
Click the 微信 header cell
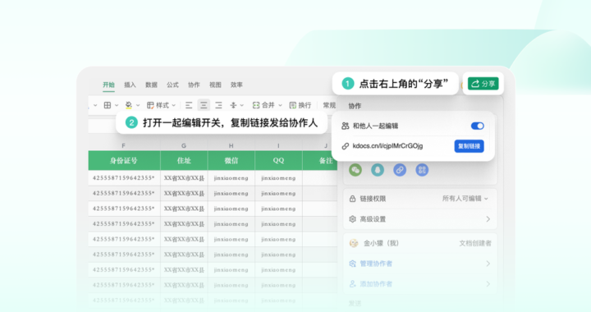click(x=231, y=161)
